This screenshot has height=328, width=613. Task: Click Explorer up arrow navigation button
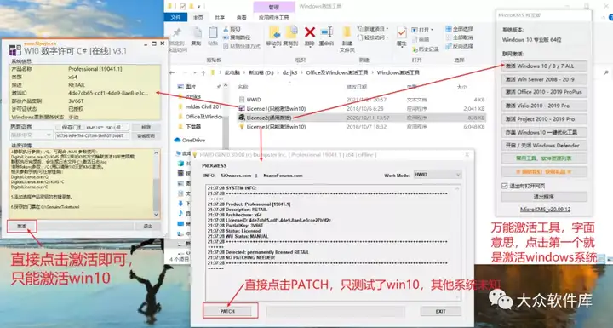click(x=203, y=72)
